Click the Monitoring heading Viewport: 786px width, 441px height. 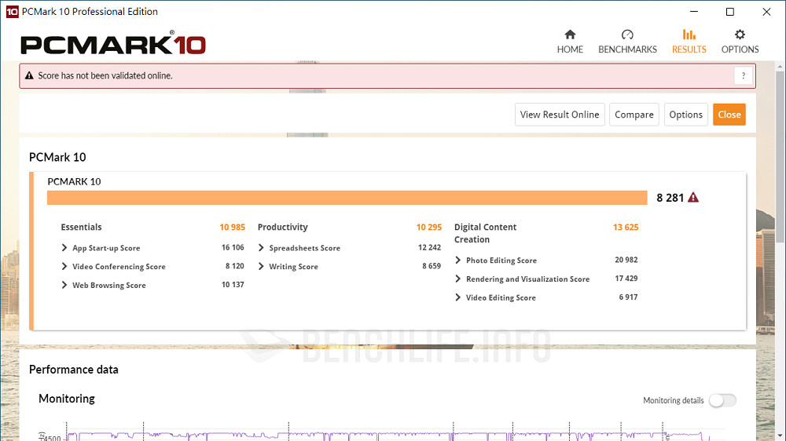67,399
